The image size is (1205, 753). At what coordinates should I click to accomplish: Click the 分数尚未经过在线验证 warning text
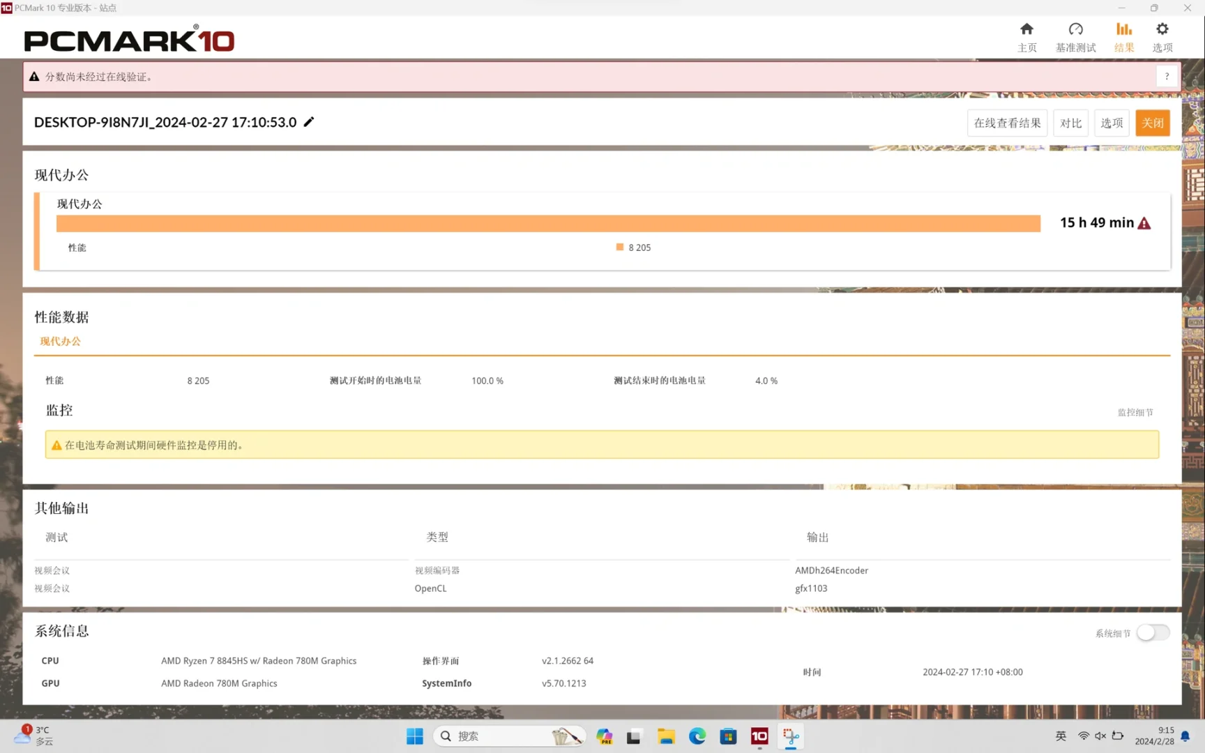(x=100, y=77)
